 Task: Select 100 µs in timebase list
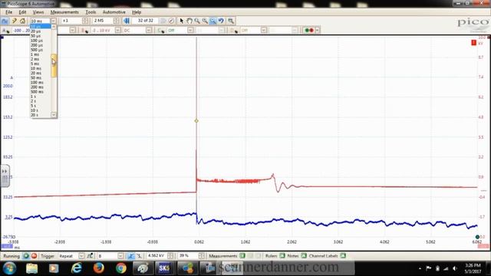[37, 41]
